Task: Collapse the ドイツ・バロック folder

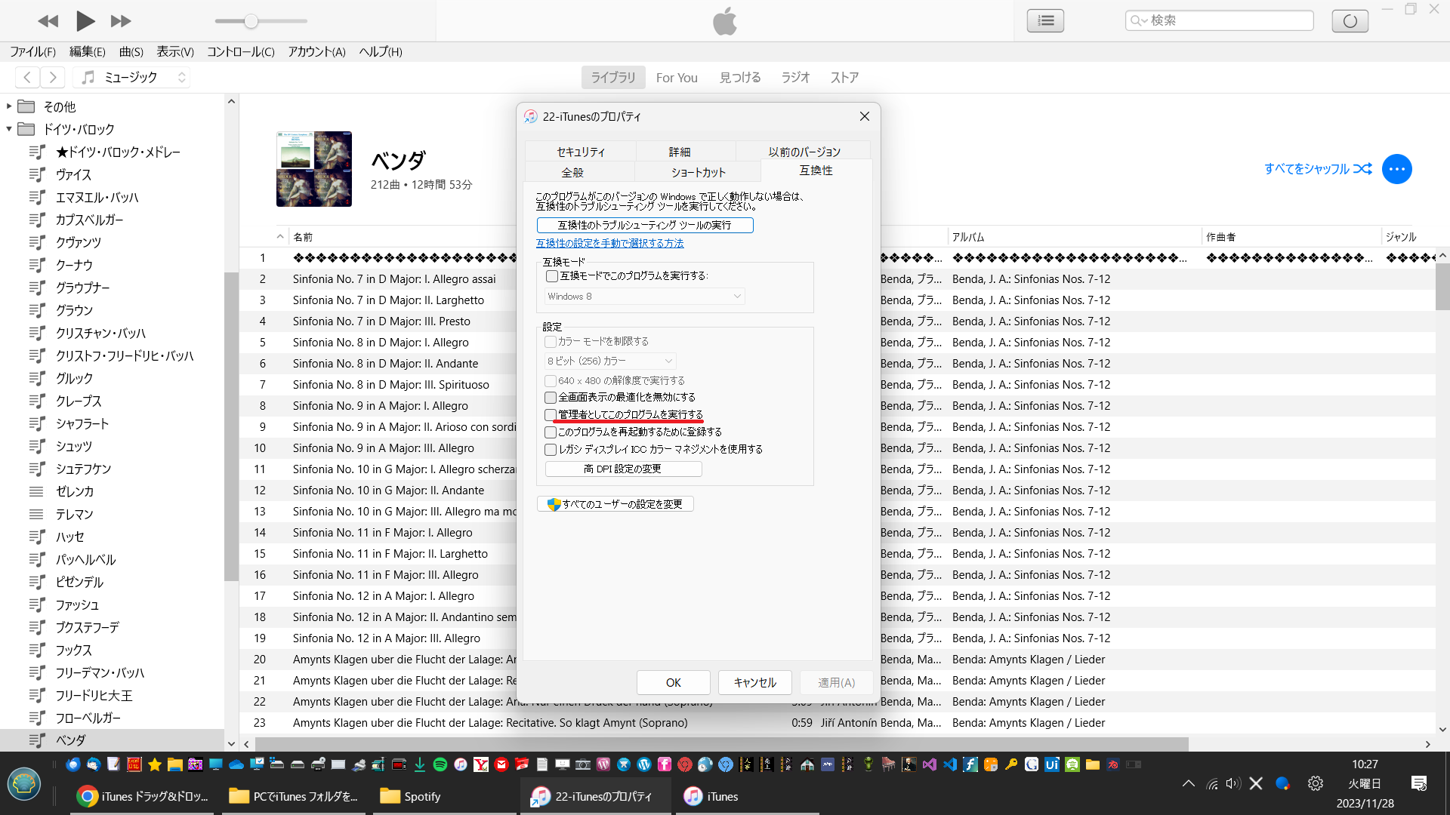Action: pos(9,129)
